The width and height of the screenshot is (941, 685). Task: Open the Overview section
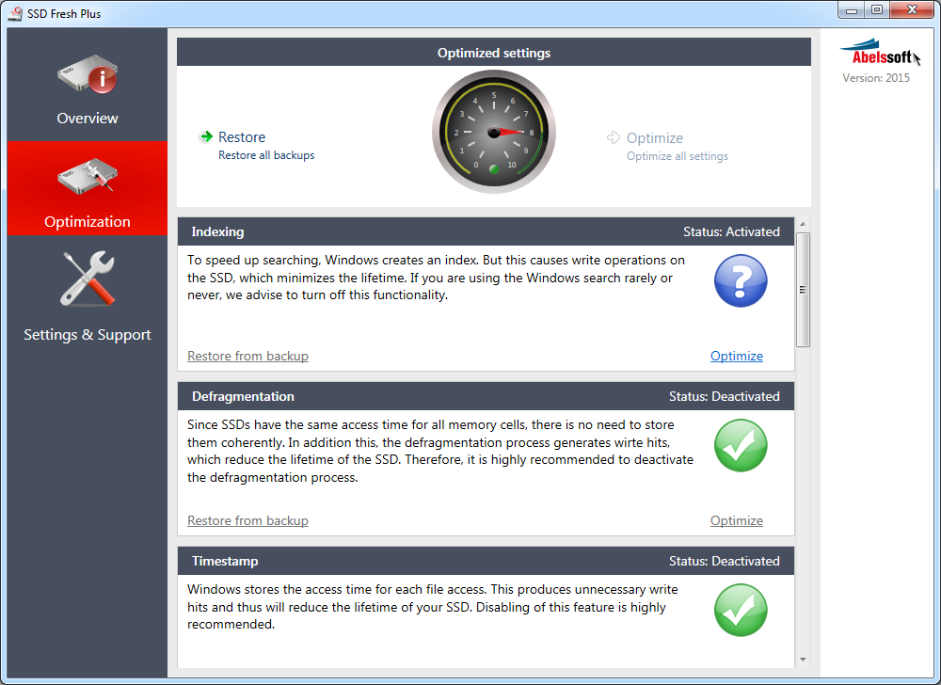point(88,86)
